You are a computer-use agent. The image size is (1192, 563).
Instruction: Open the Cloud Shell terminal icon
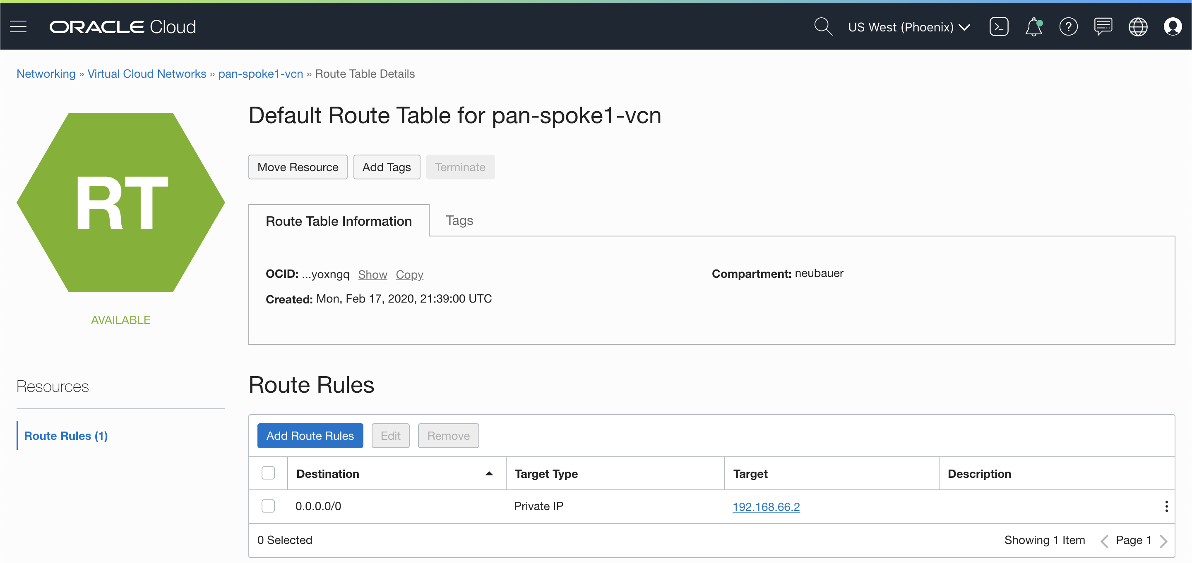(x=999, y=27)
